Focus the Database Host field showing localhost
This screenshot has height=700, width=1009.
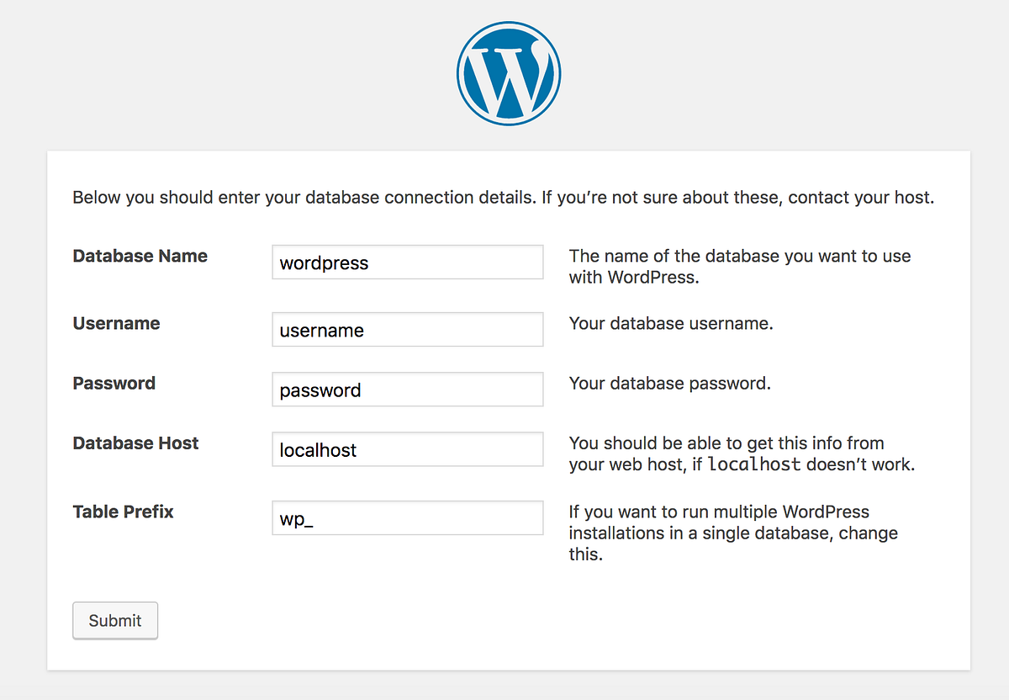(408, 449)
